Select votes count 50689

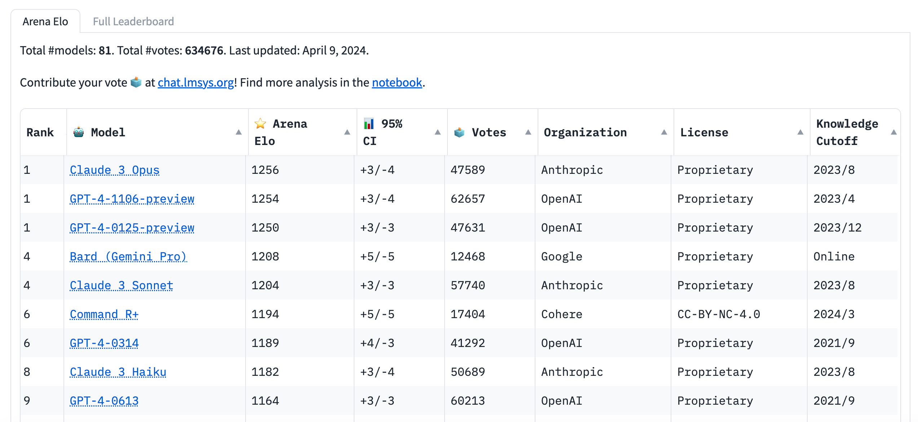[x=468, y=372]
